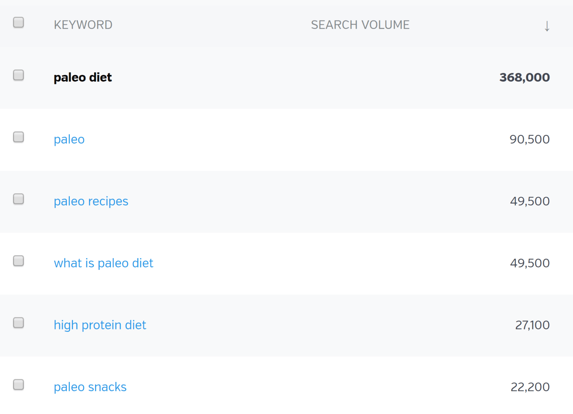Open the 'paleo' keyword link
Image resolution: width=573 pixels, height=414 pixels.
69,139
